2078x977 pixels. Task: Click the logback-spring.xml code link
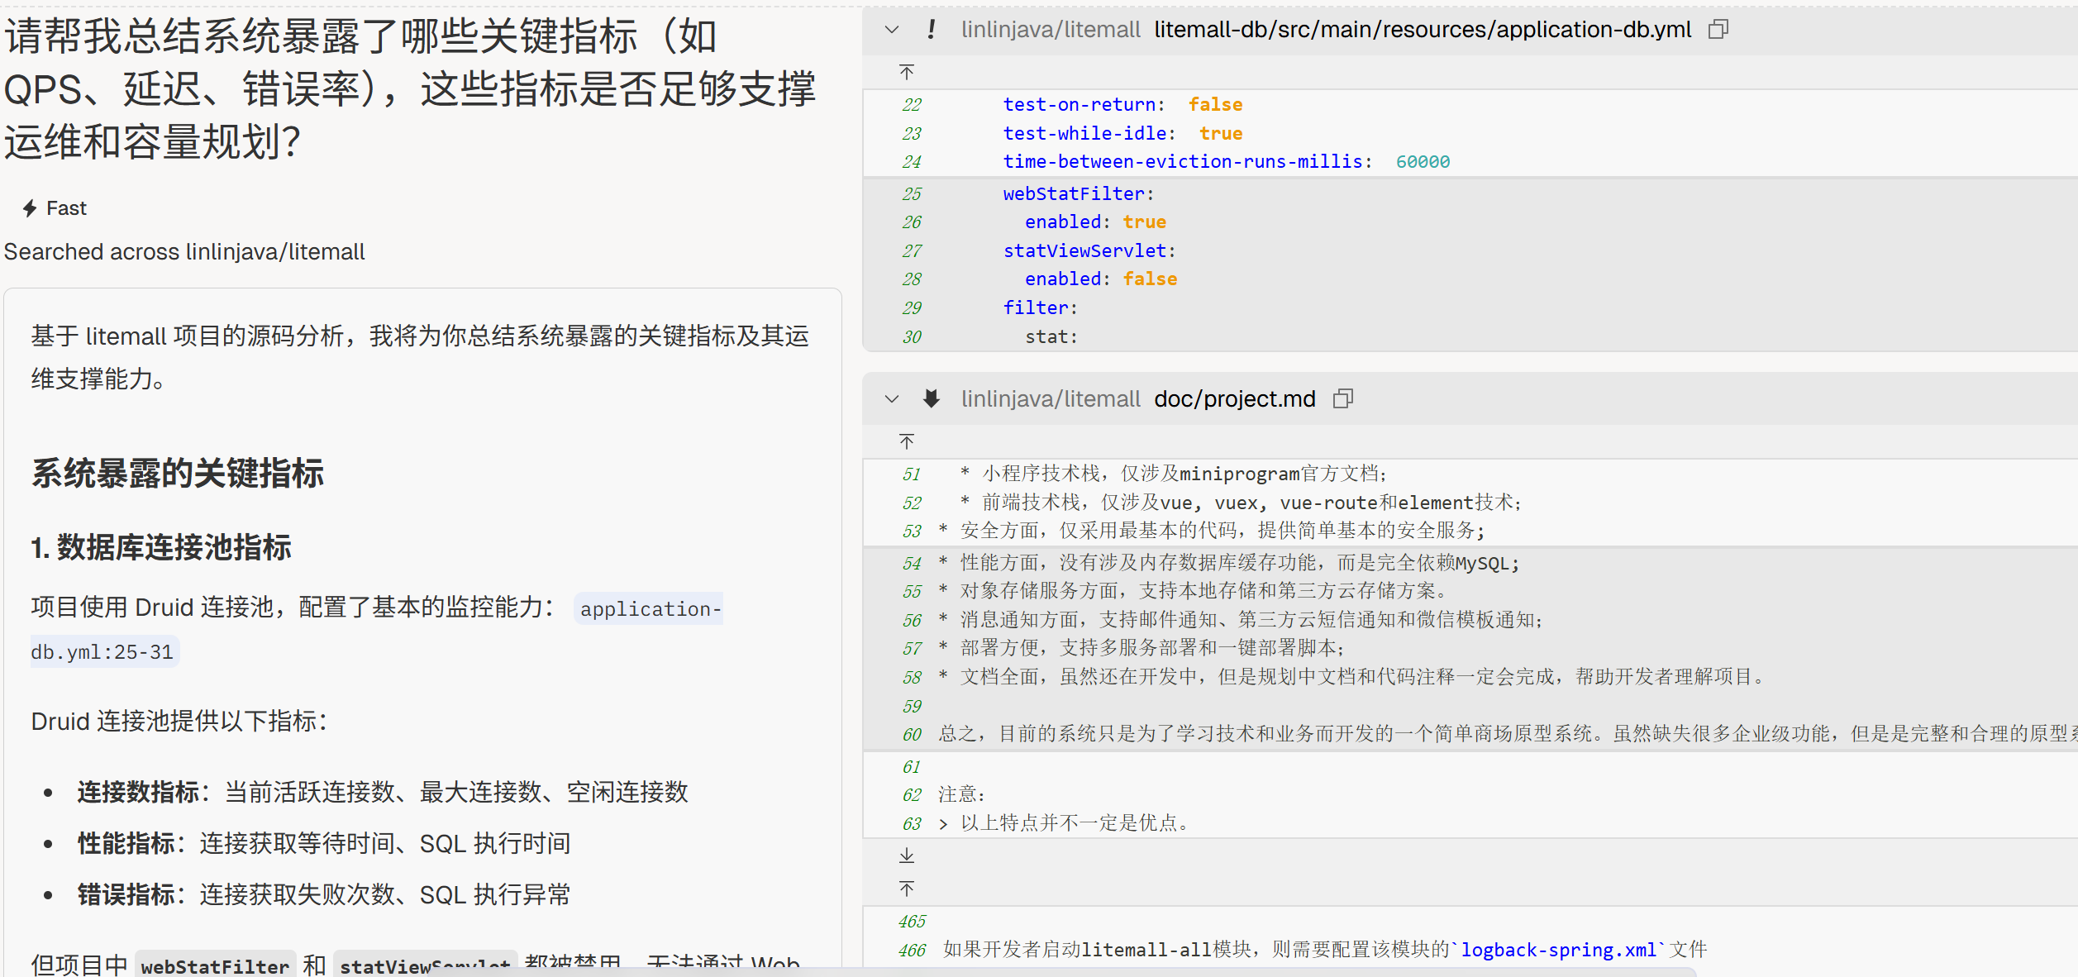click(1558, 951)
